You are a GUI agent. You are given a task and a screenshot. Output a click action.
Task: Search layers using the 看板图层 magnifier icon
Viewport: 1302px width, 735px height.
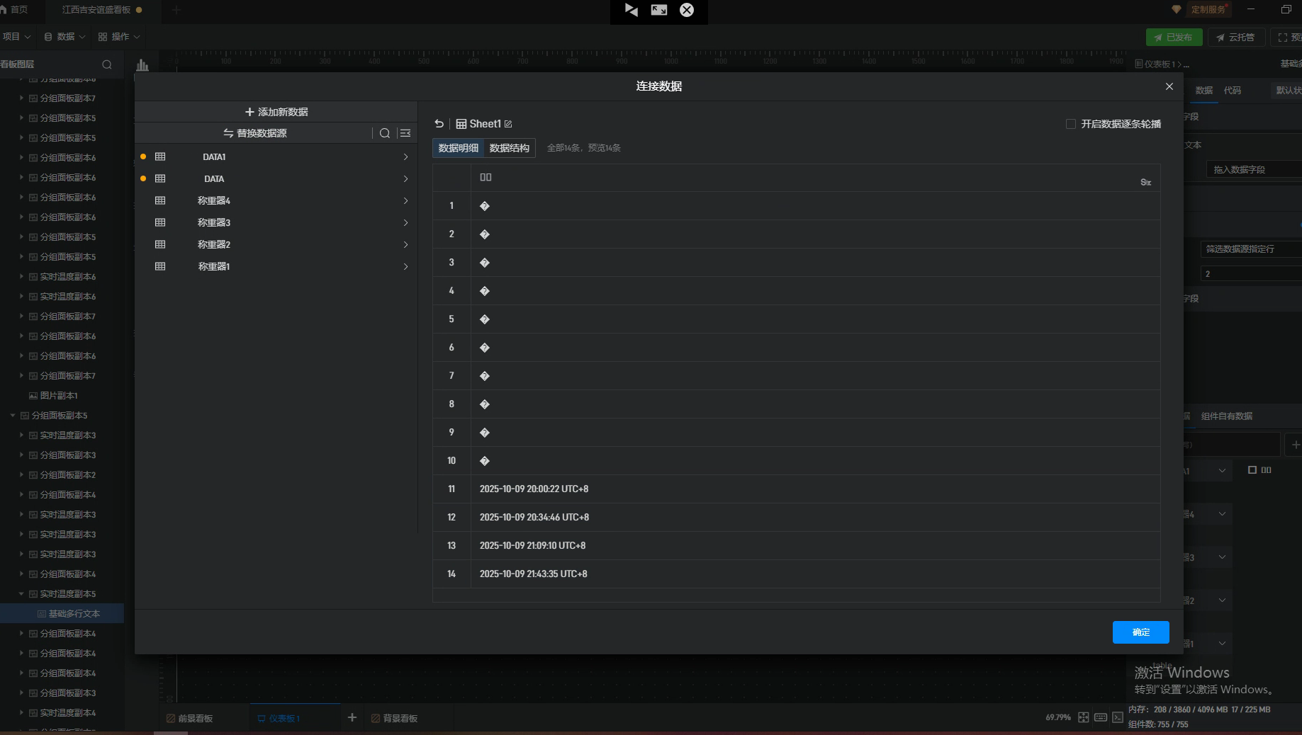click(x=107, y=64)
